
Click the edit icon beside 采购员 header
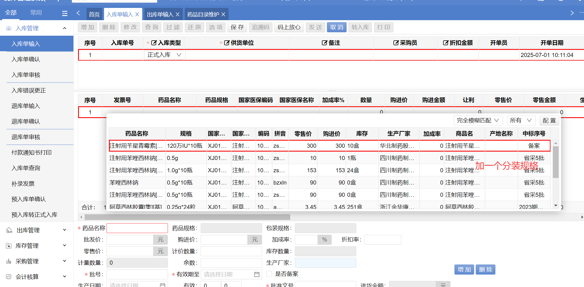click(x=396, y=43)
